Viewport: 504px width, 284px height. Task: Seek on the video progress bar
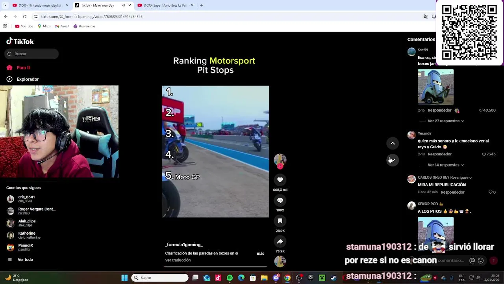pos(215,266)
